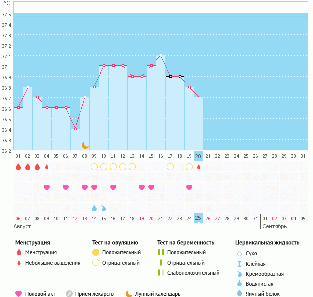Click the heart icon under cycle day 04
The image size is (313, 297).
(x=47, y=187)
